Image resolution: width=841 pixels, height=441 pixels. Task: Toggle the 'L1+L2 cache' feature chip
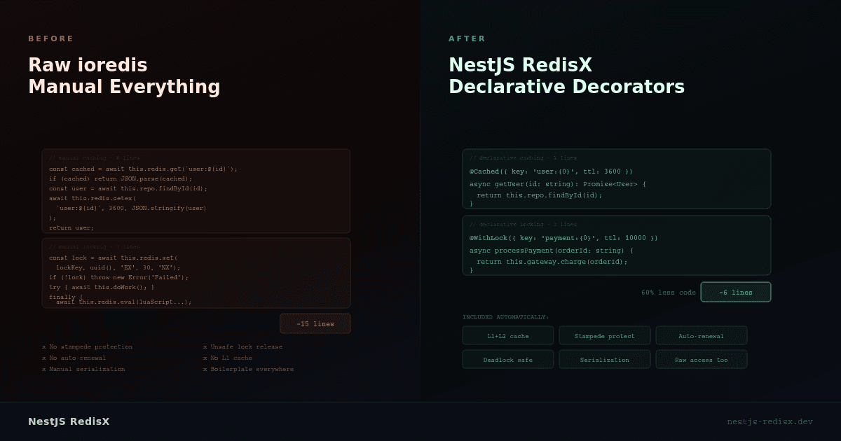507,335
